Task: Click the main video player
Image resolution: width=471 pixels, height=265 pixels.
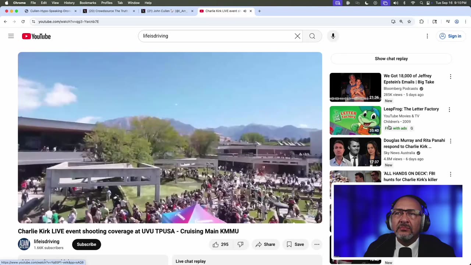Action: (170, 138)
